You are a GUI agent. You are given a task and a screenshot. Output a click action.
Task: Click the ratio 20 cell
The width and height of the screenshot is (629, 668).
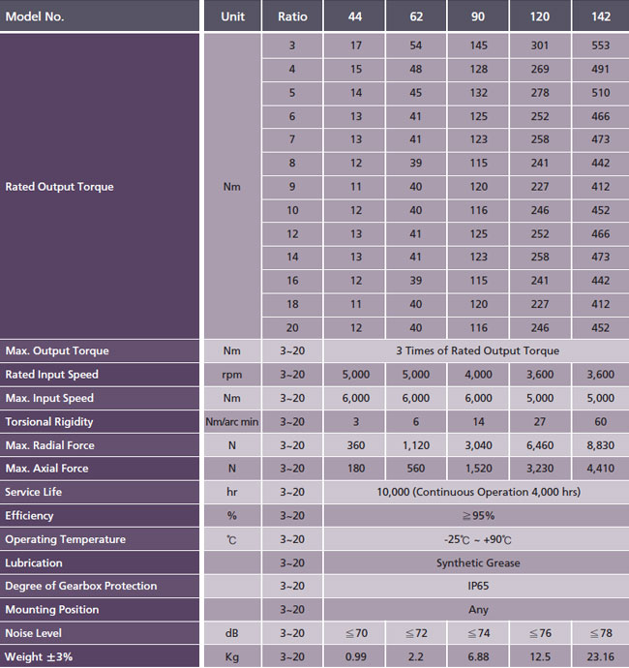(x=292, y=327)
